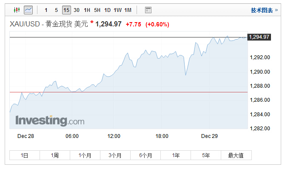Choose the 1年 range button
Screen dimensions: 285x169
click(x=176, y=155)
